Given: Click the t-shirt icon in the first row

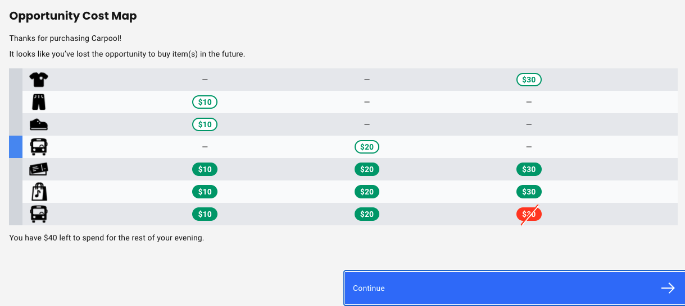Looking at the screenshot, I should (x=39, y=80).
